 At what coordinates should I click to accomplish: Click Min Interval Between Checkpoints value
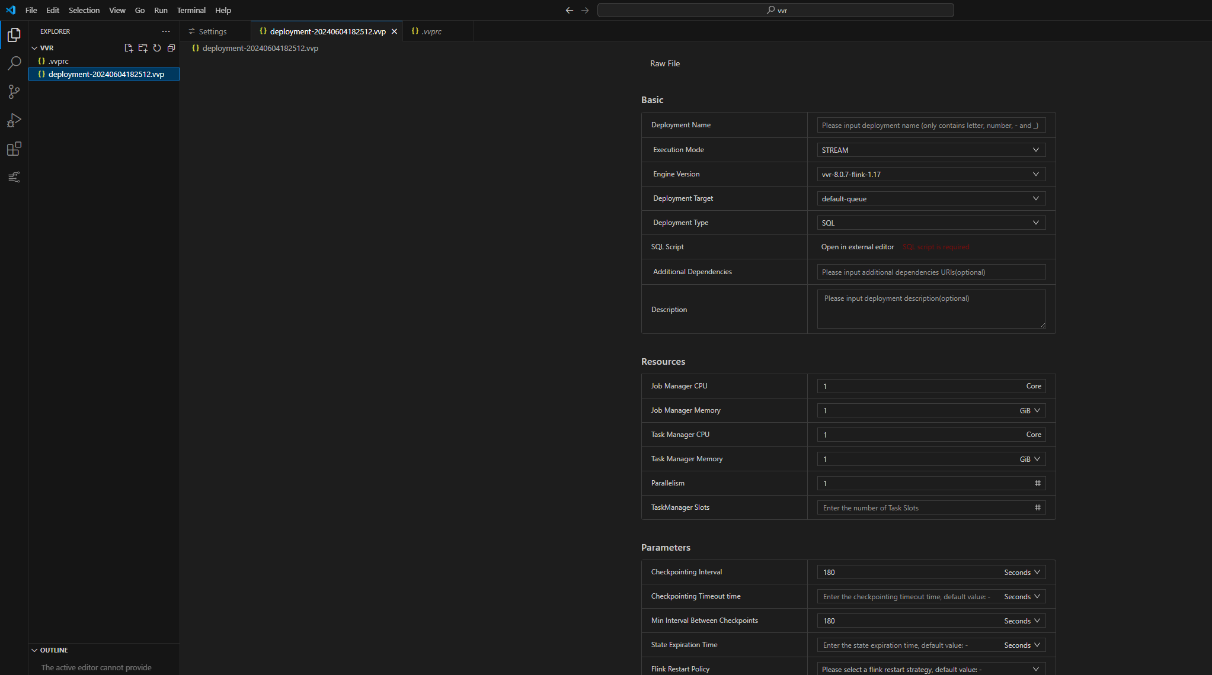click(910, 621)
